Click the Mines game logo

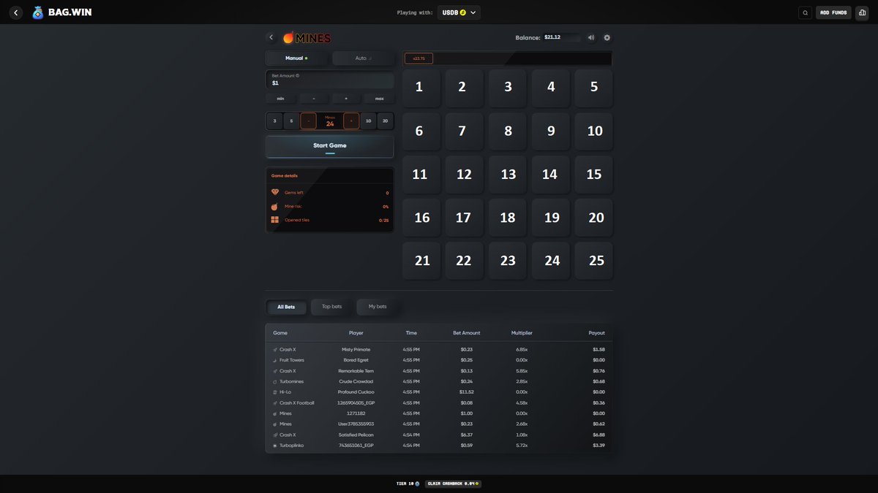pos(307,37)
